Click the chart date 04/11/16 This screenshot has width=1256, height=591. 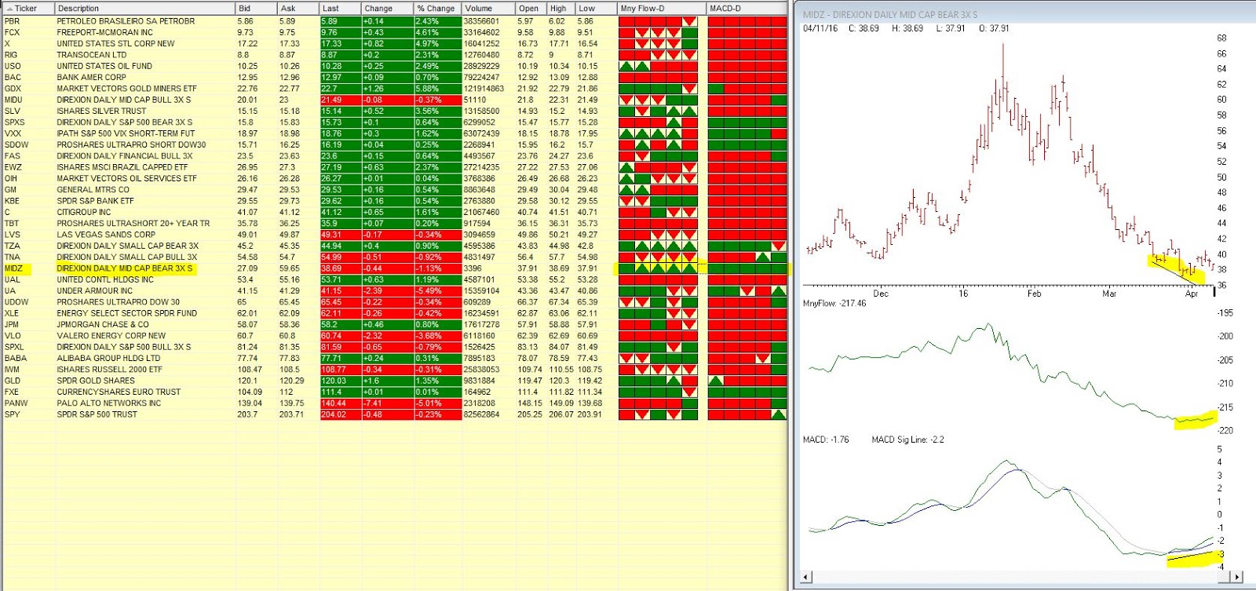click(820, 28)
